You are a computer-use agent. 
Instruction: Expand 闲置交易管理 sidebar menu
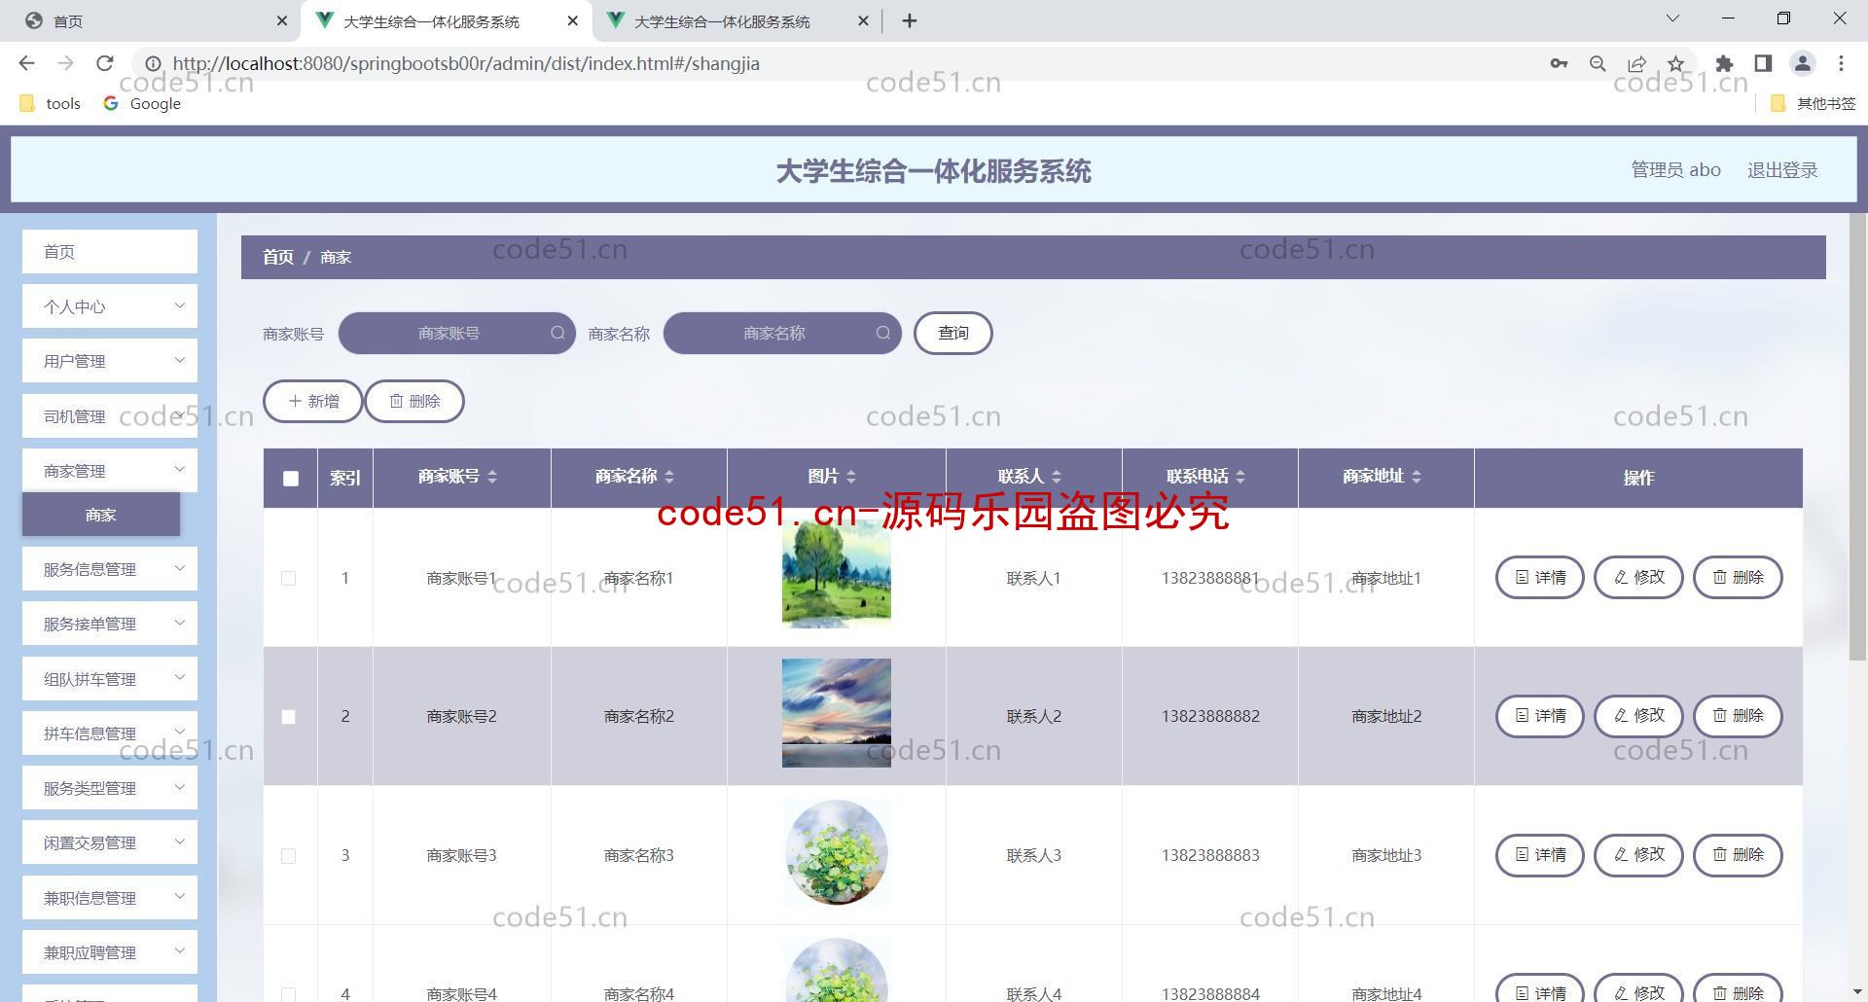110,842
